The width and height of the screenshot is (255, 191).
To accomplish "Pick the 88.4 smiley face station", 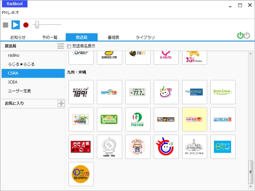I will [166, 92].
